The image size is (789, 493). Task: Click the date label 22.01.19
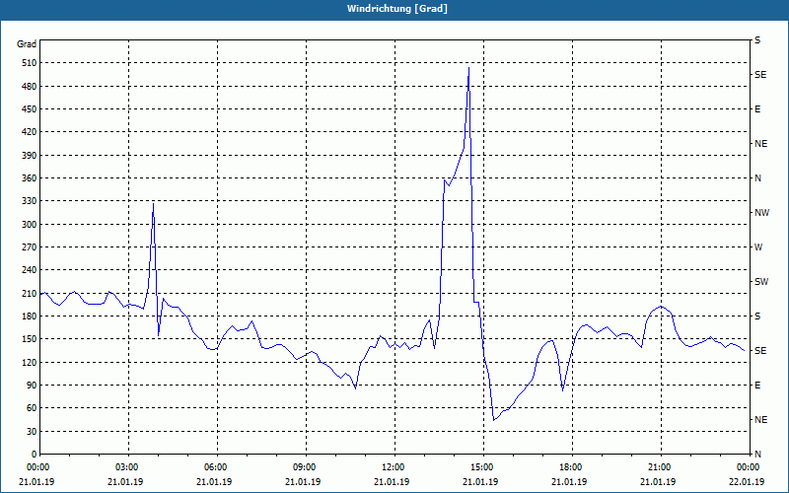tap(747, 482)
